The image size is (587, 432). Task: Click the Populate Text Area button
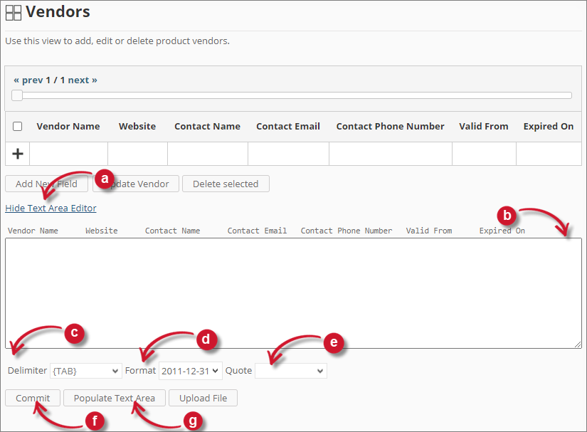point(115,398)
